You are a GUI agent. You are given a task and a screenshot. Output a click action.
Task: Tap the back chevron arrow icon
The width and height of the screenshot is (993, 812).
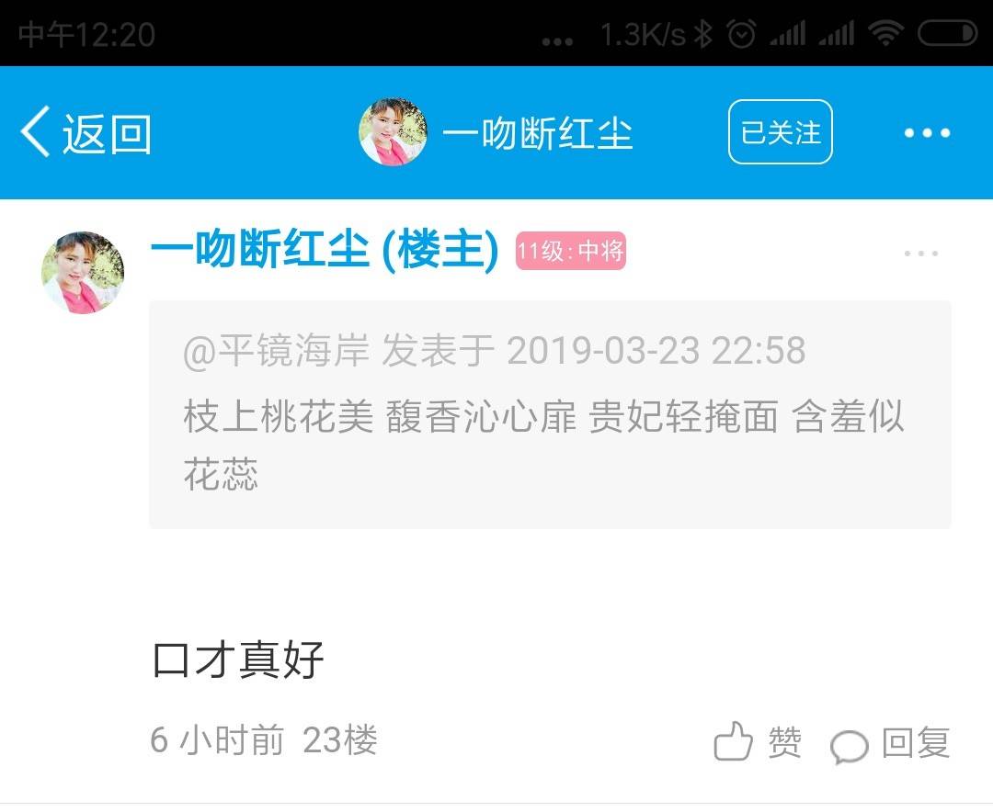[x=35, y=131]
